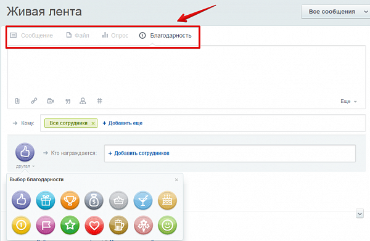The image size is (370, 241).
Task: Click the Все сотрудники recipient tag
Action: tap(71, 123)
